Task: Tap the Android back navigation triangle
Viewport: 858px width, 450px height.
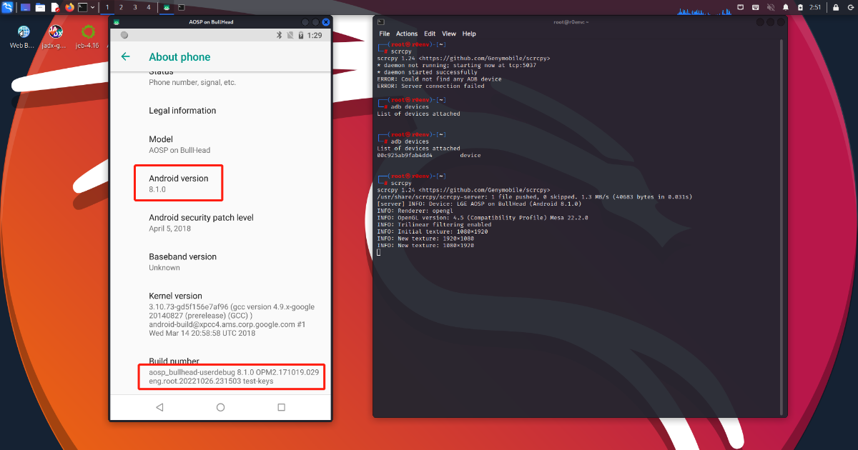Action: [159, 407]
